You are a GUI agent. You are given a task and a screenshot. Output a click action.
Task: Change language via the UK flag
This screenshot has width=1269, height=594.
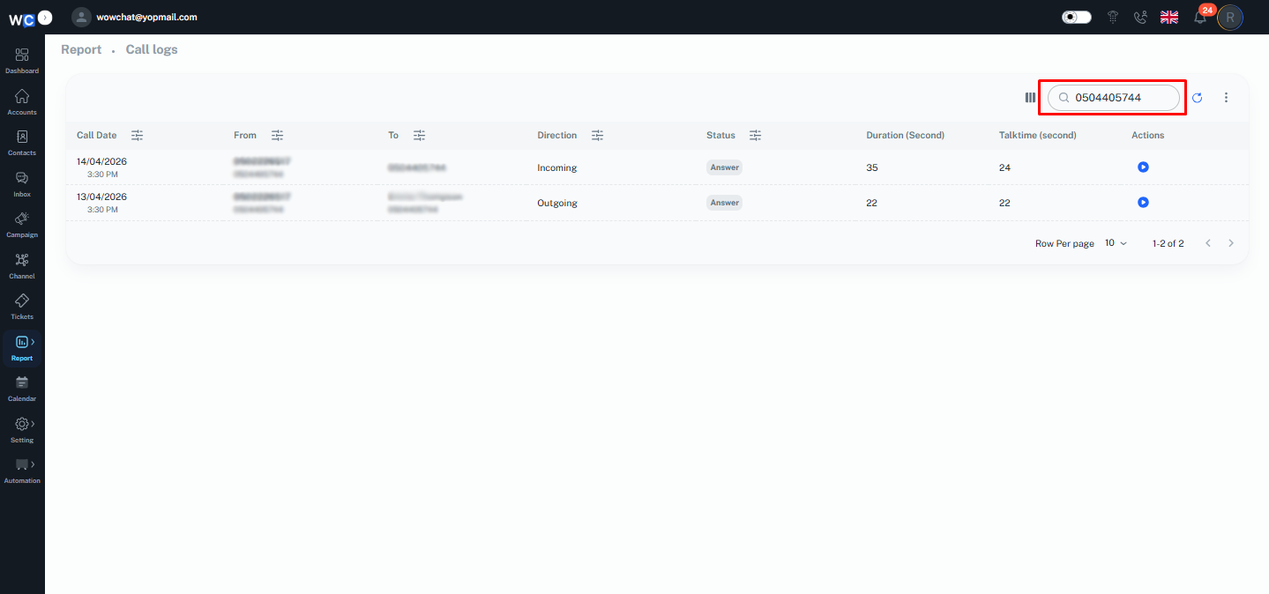pos(1169,17)
